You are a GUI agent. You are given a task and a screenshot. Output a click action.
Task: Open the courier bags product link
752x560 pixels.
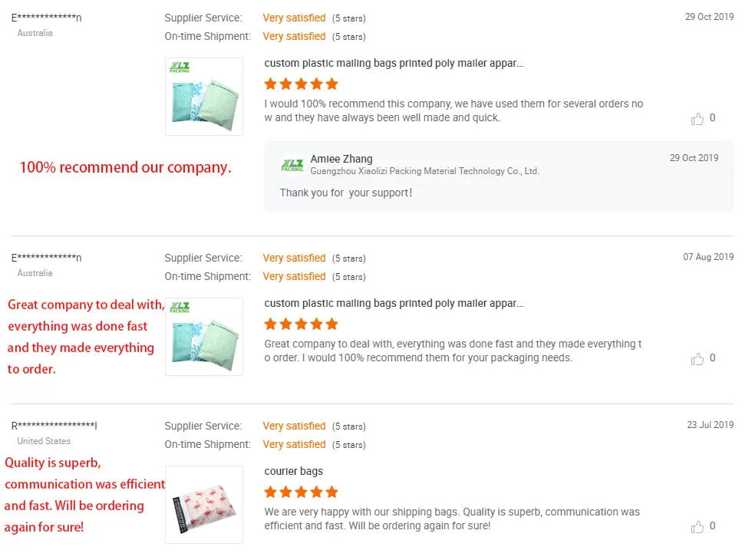click(294, 472)
